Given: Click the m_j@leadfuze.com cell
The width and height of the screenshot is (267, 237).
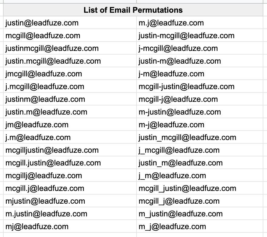Looking at the screenshot, I should (172, 226).
